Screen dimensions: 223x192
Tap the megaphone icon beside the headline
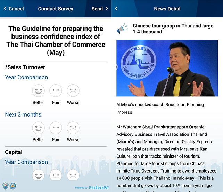click(122, 29)
